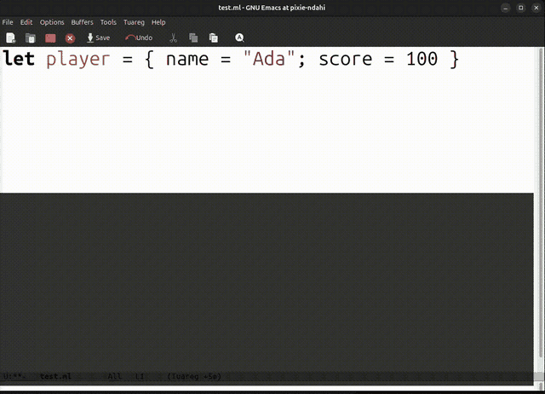Expand the Buffers menu
The height and width of the screenshot is (394, 545).
click(x=82, y=22)
